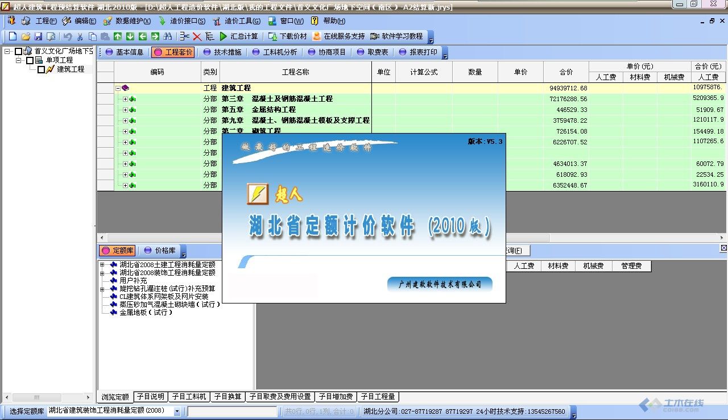Switch to the 价格库 library
This screenshot has height=420, width=728.
[160, 251]
